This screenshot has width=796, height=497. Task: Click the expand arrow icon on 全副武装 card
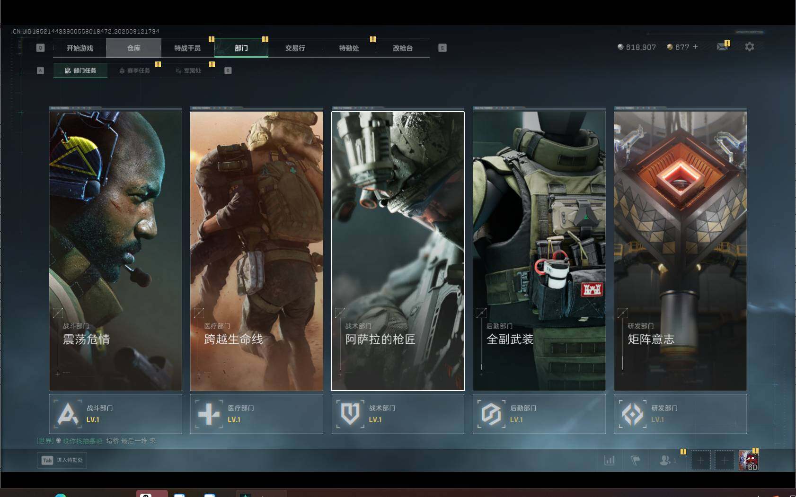pyautogui.click(x=481, y=313)
